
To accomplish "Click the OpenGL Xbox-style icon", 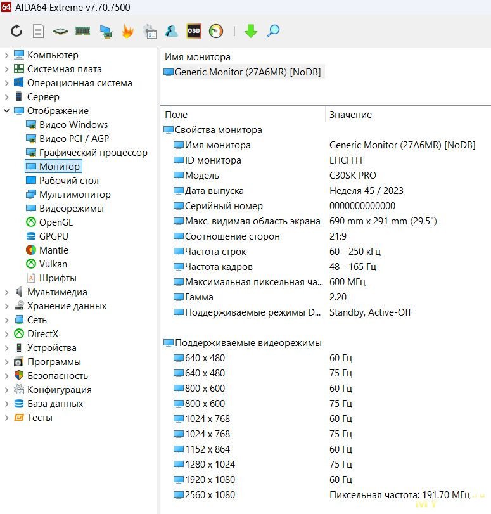I will coord(31,222).
